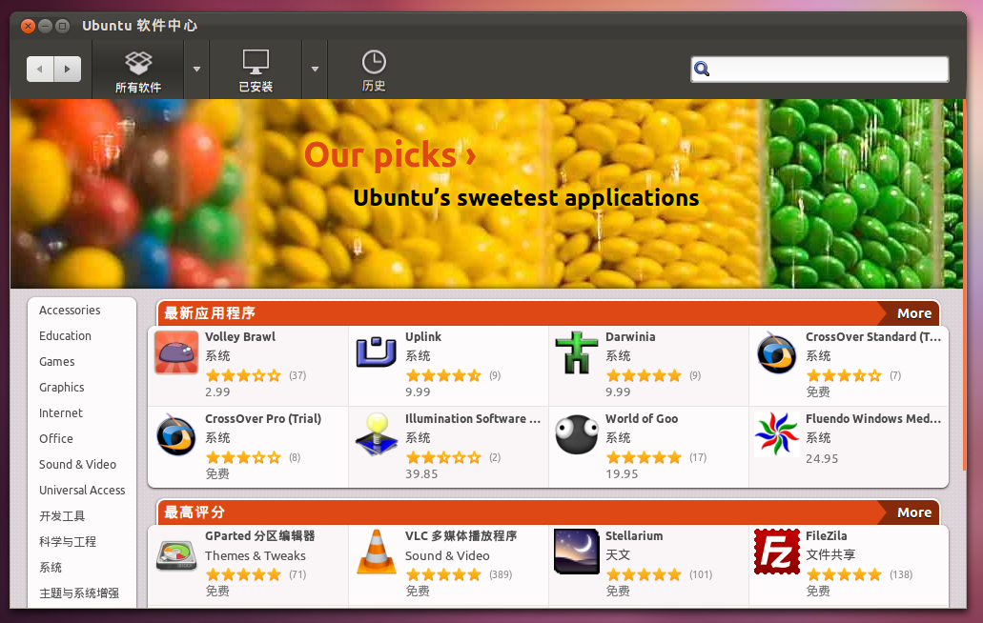
Task: Click the FileZila title text
Action: tap(827, 536)
